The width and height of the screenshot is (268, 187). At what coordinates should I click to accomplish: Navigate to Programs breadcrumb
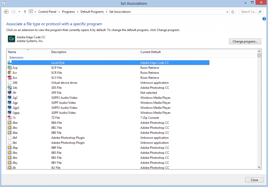(x=68, y=12)
